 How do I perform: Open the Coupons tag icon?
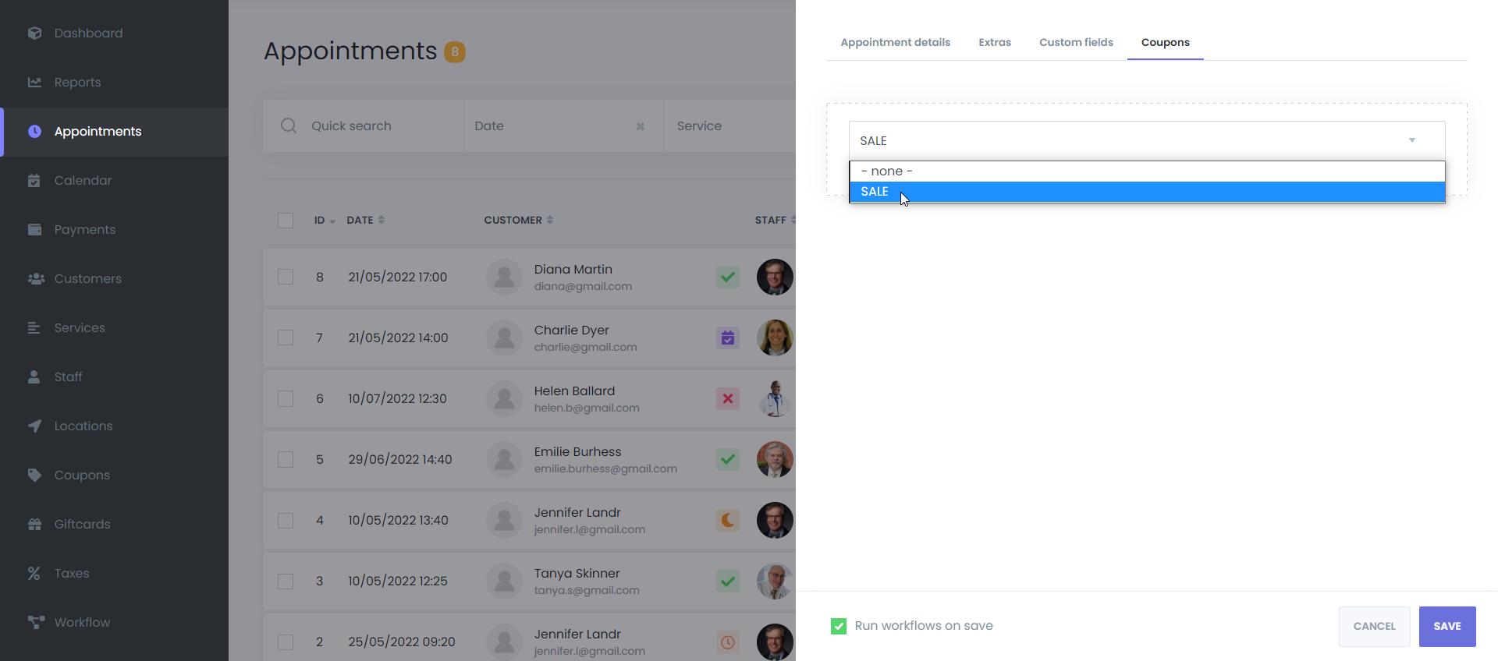34,475
